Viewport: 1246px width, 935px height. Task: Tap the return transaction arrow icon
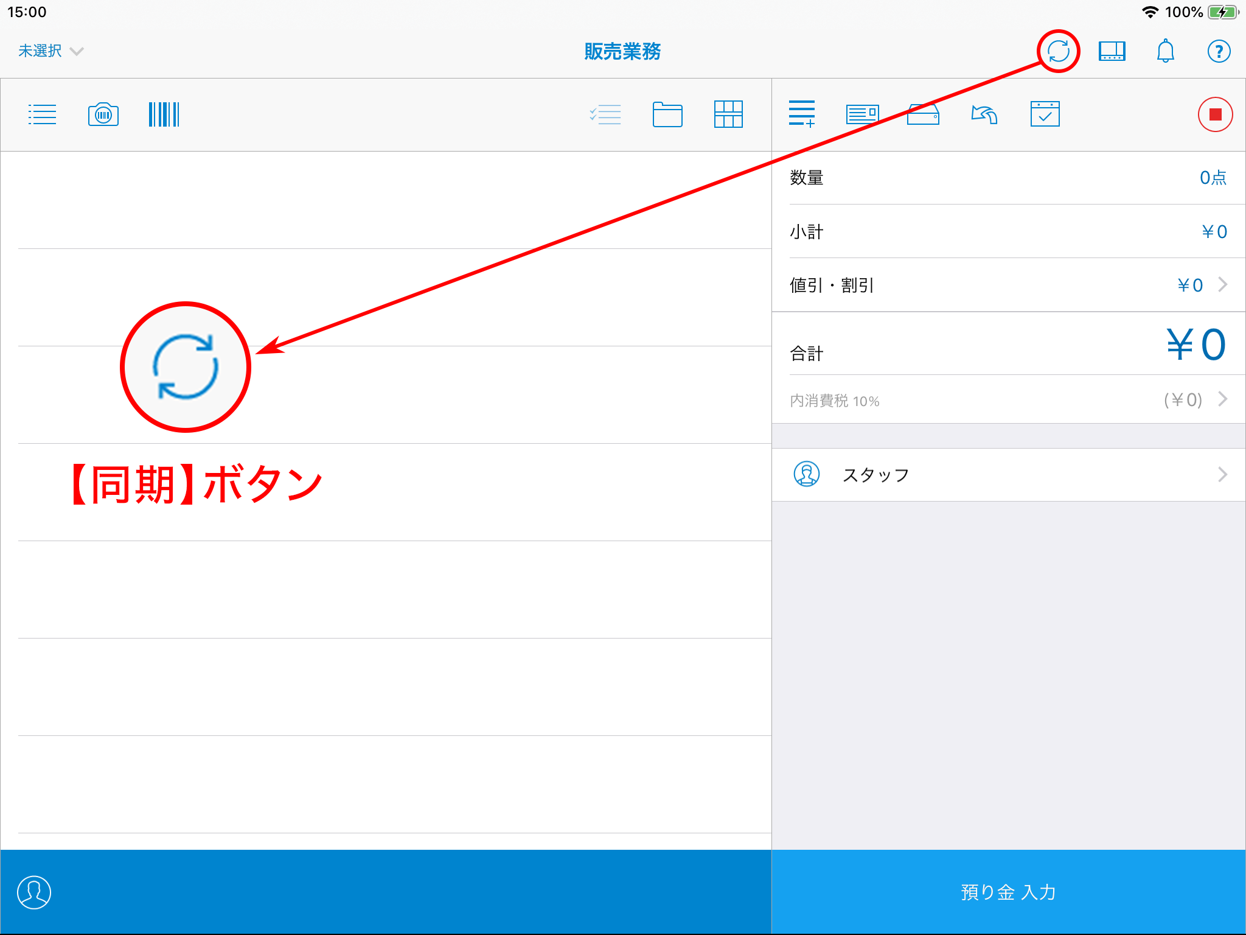[984, 114]
